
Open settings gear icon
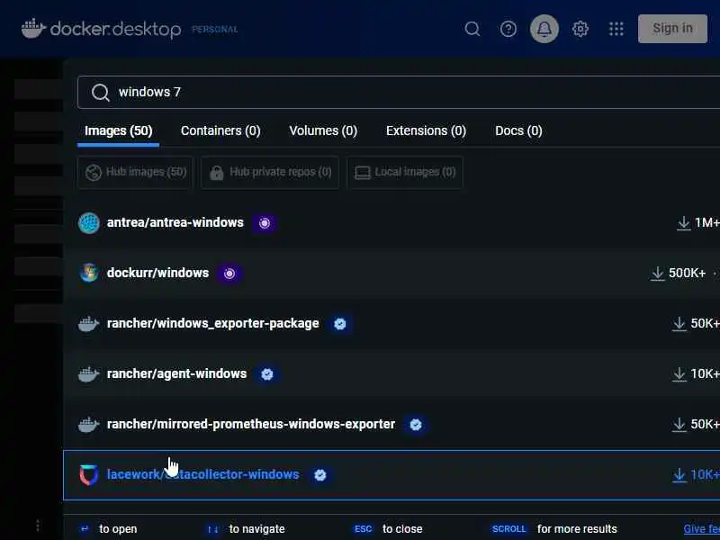point(580,29)
